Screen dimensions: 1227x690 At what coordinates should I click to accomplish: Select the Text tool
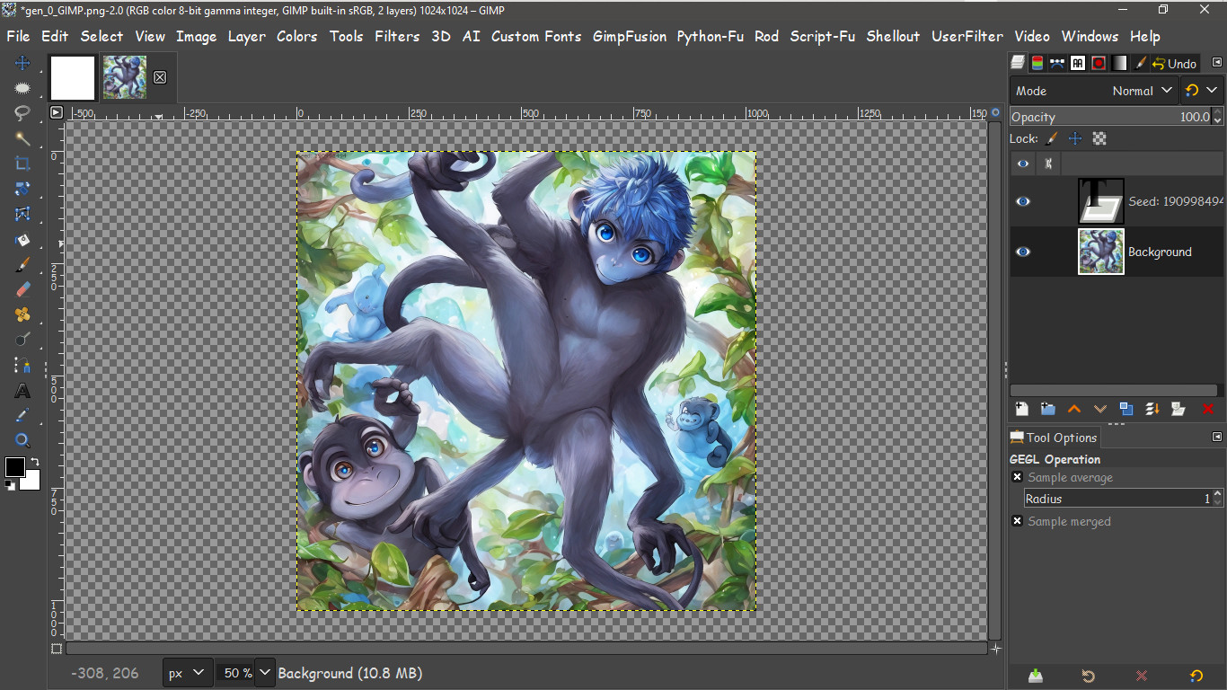(22, 390)
